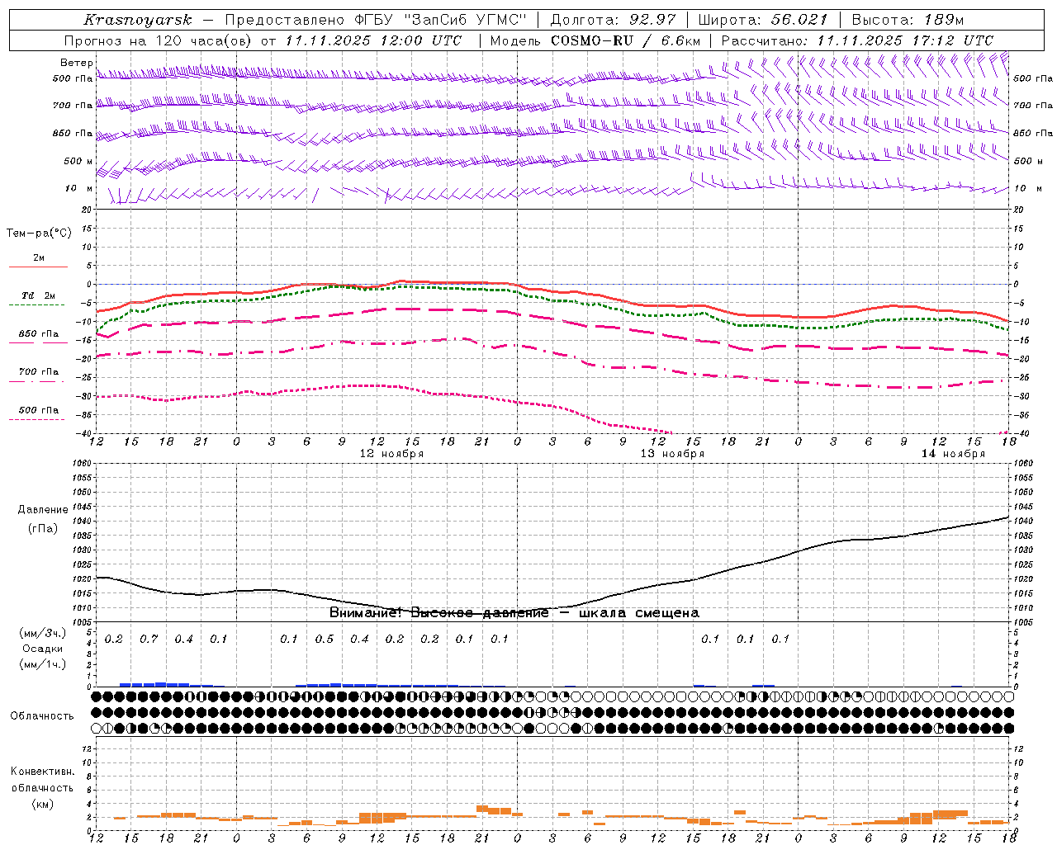Click the 0.5 precipitation value
The height and width of the screenshot is (845, 1057).
point(325,640)
